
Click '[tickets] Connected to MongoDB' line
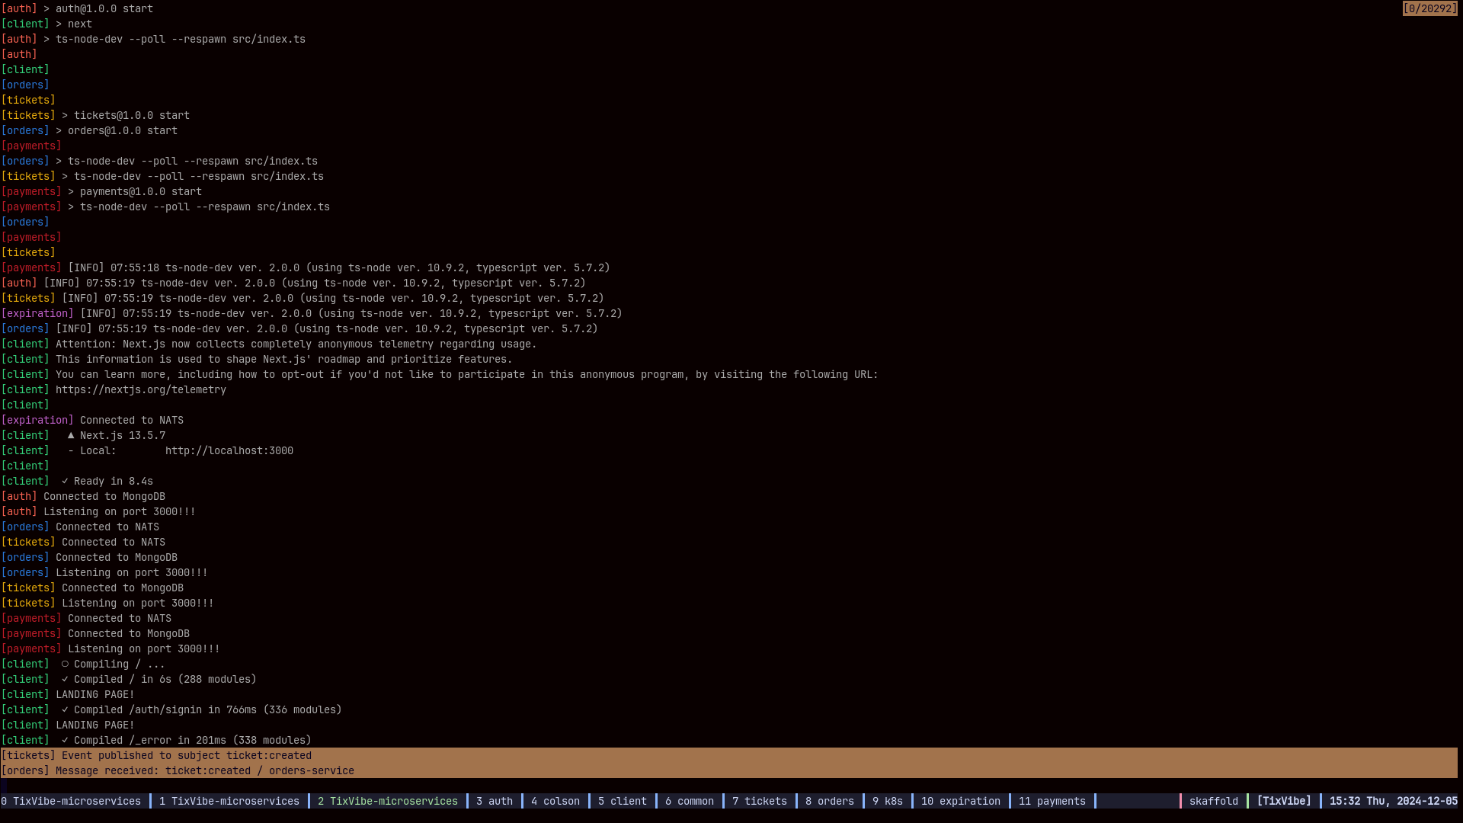point(92,588)
